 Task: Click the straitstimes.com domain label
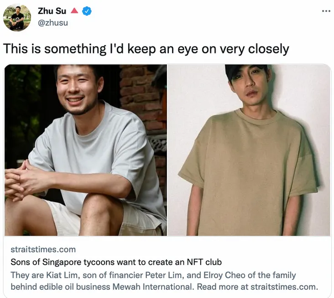pos(43,250)
